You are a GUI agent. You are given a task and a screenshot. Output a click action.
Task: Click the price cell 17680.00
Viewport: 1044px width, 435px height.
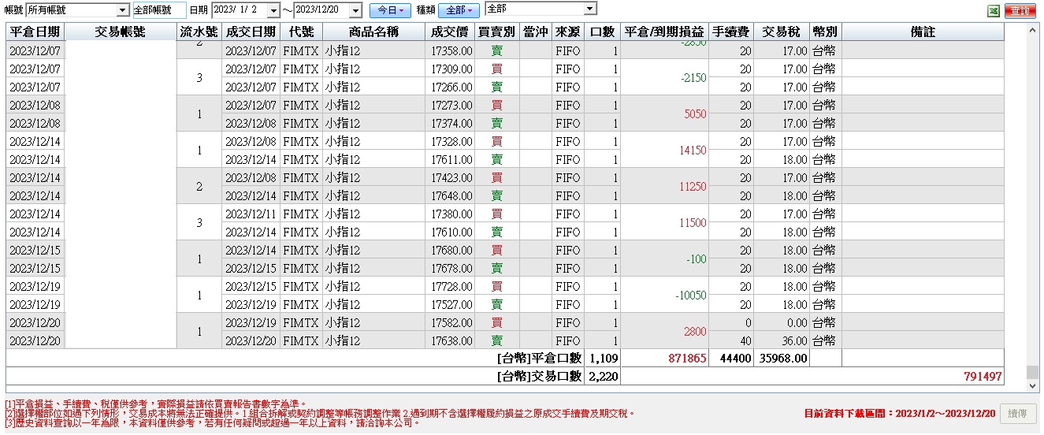click(x=450, y=250)
